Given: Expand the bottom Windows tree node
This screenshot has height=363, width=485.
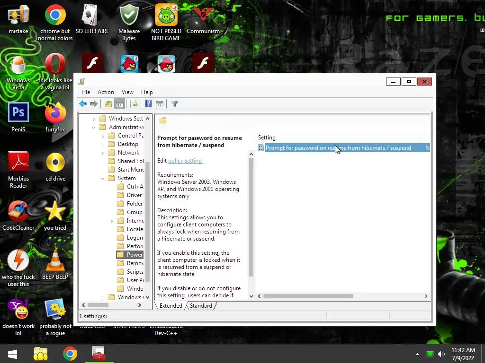Looking at the screenshot, I should (x=103, y=297).
